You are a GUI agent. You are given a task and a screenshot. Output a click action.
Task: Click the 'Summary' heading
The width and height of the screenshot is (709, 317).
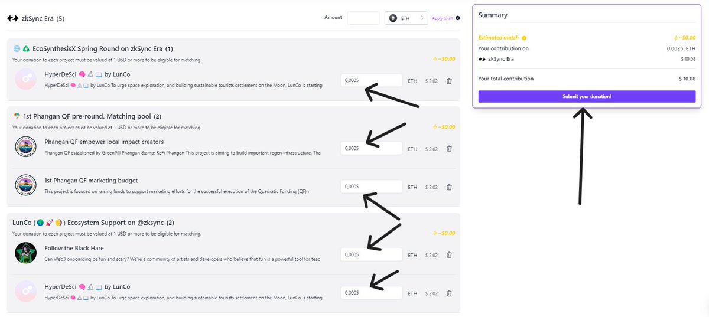pos(493,15)
